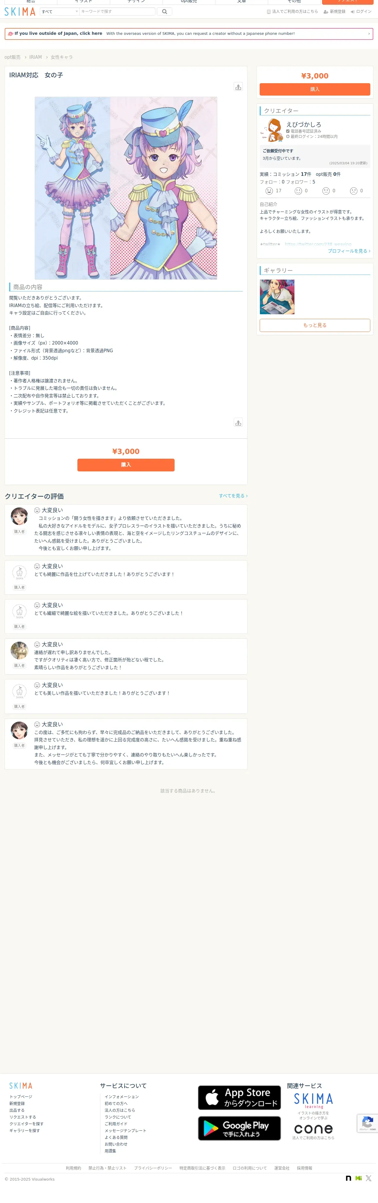Open the gallery thumbnail of a woman reading
The image size is (378, 1203).
277,297
